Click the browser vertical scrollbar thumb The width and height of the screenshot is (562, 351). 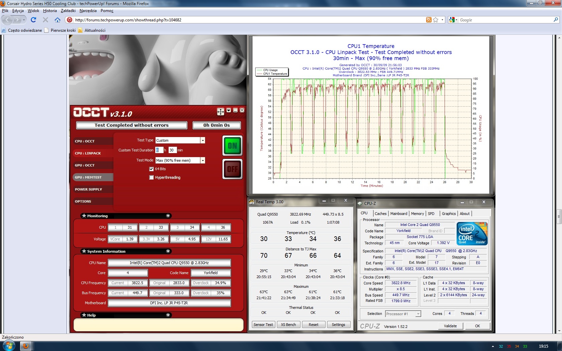pyautogui.click(x=559, y=216)
